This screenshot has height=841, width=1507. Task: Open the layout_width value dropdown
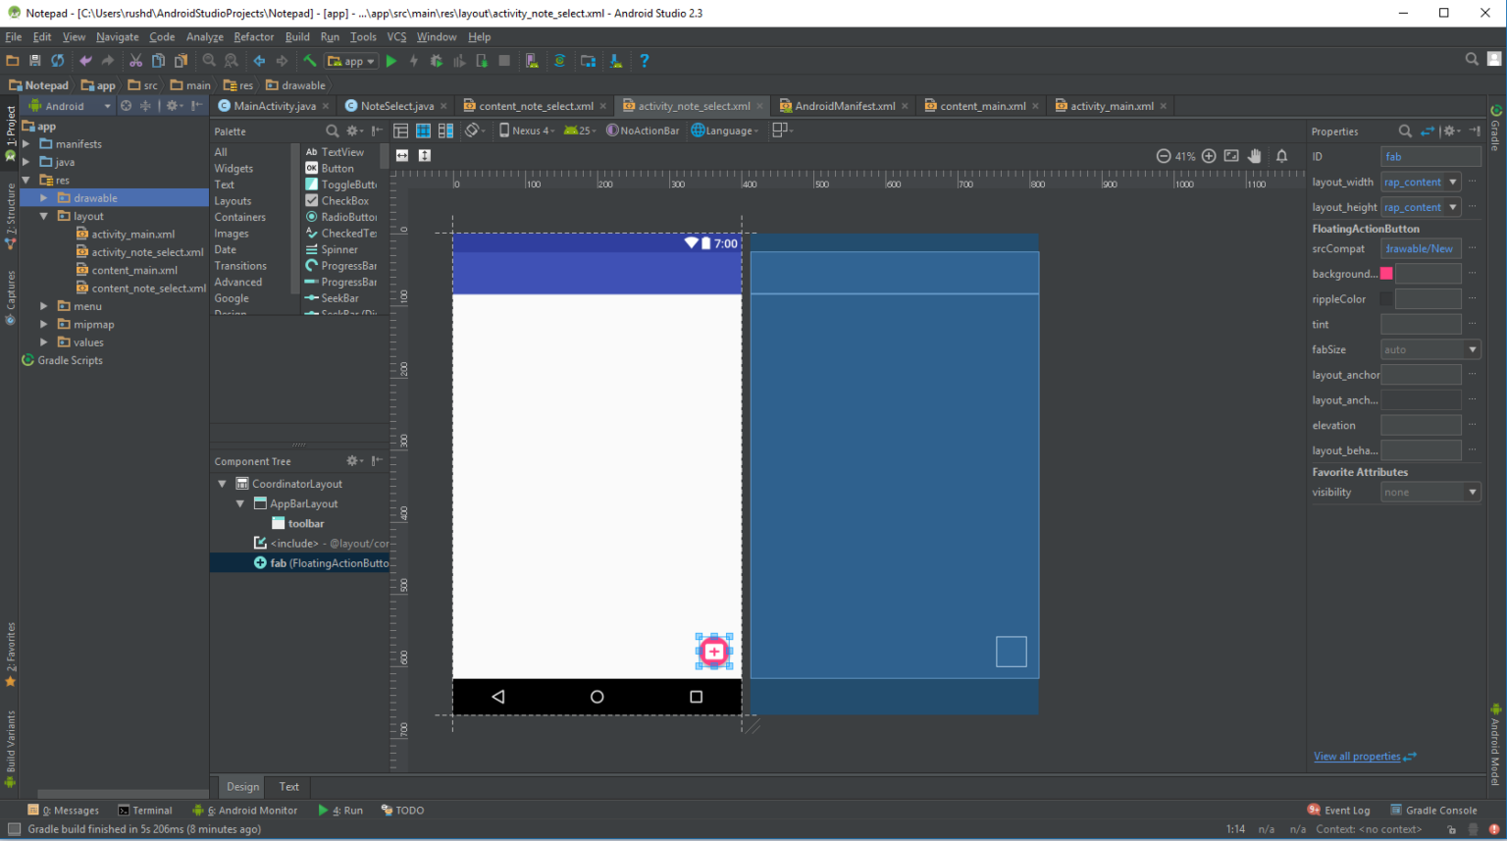tap(1453, 182)
